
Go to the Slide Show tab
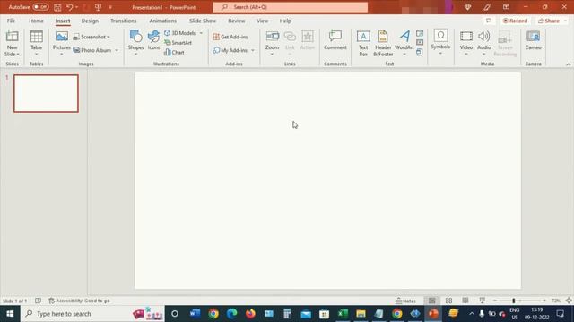(x=203, y=21)
